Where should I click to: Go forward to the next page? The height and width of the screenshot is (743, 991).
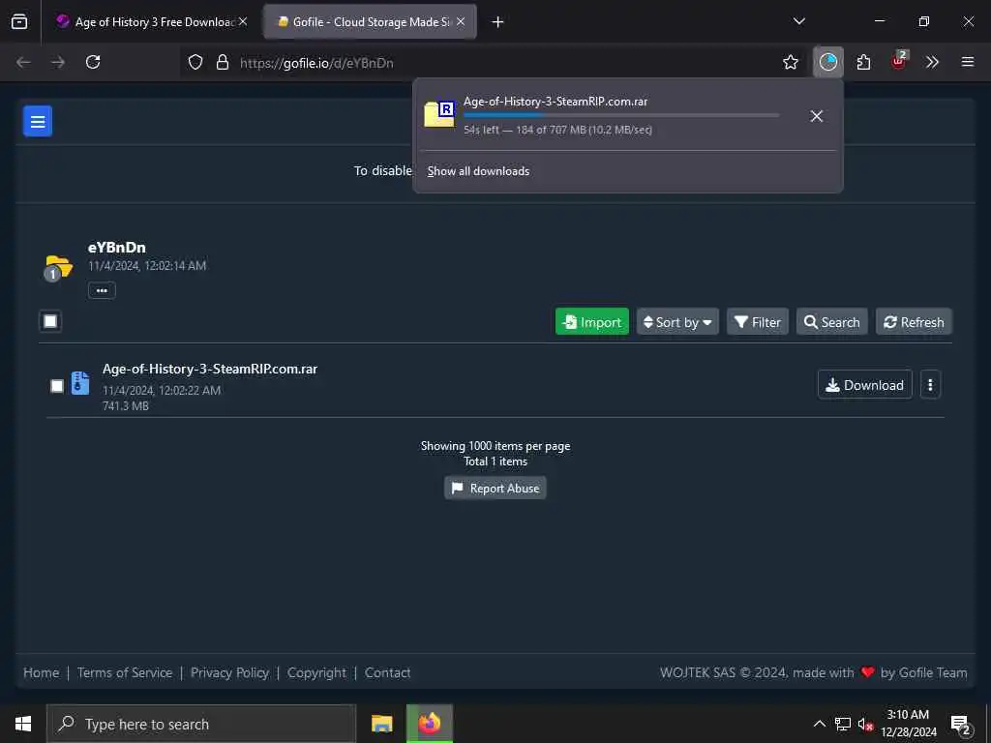58,62
